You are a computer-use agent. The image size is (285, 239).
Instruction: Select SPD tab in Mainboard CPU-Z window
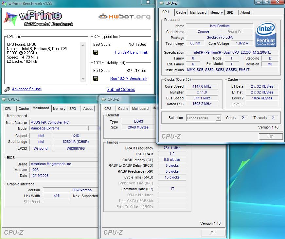73,109
